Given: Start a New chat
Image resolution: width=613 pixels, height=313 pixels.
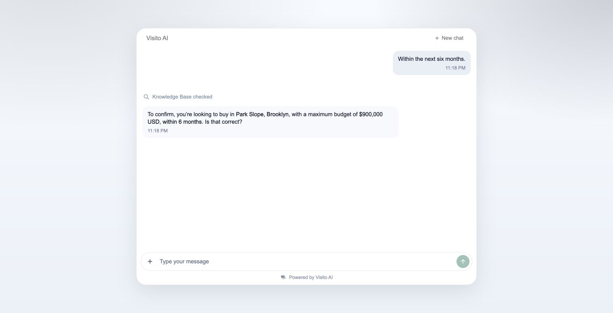Looking at the screenshot, I should [449, 38].
